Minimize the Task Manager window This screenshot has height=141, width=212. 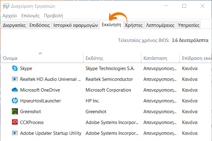point(166,6)
